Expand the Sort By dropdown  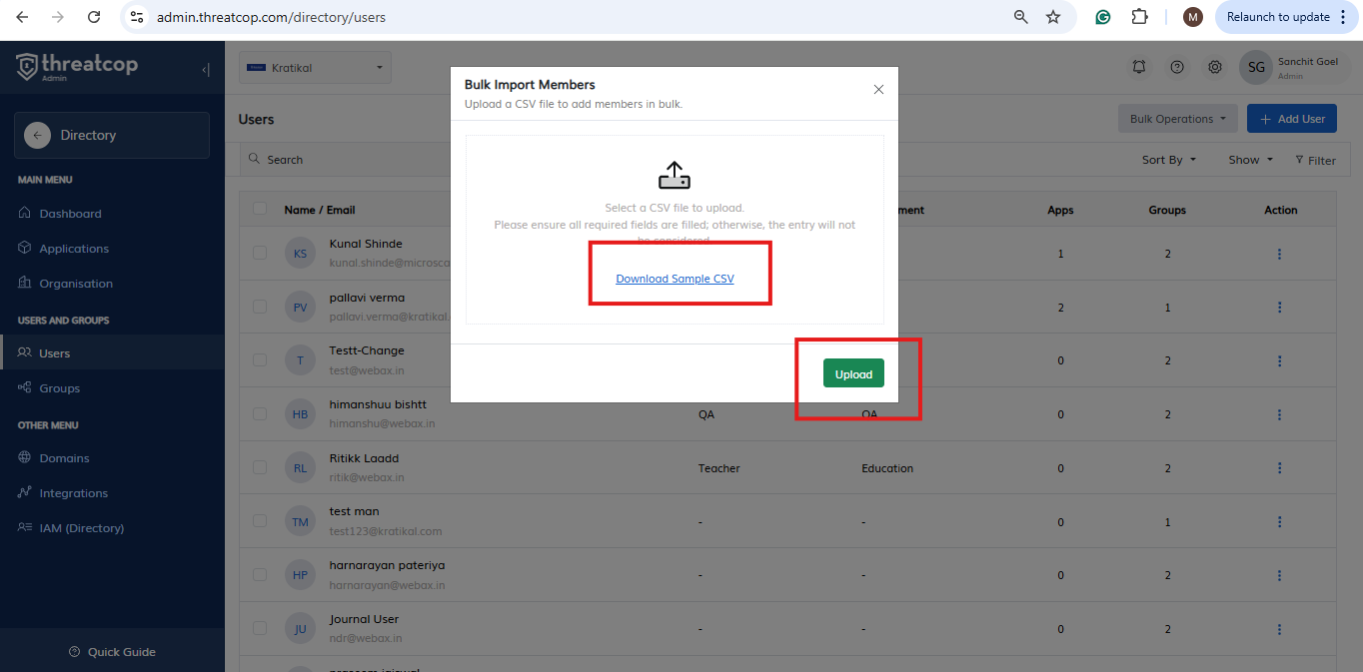[x=1169, y=160]
